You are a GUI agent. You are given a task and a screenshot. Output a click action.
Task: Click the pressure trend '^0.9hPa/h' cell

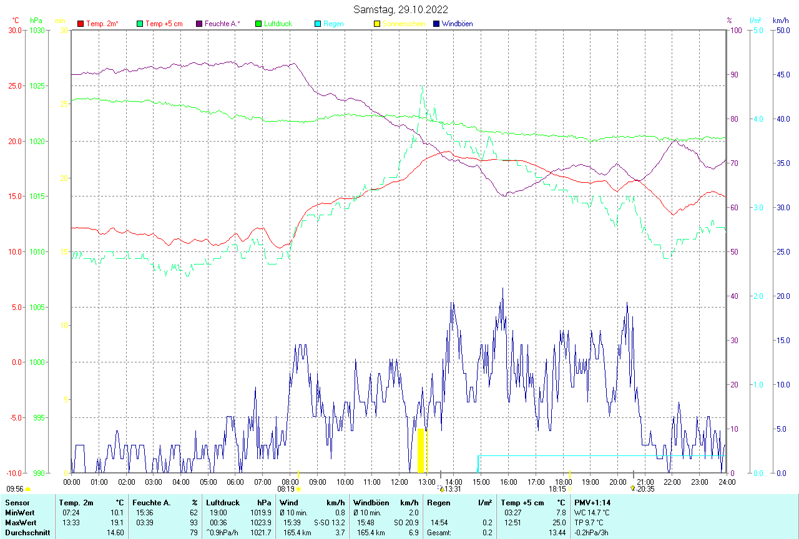pos(223,532)
